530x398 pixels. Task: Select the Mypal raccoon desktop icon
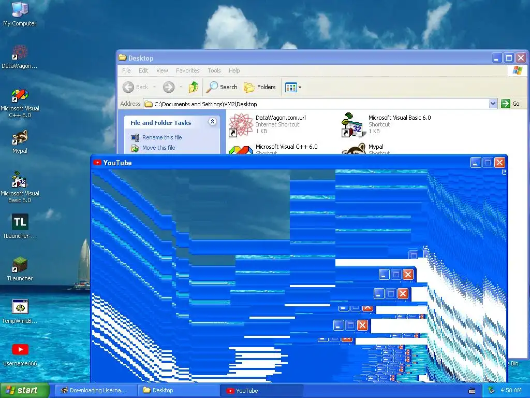tap(20, 141)
